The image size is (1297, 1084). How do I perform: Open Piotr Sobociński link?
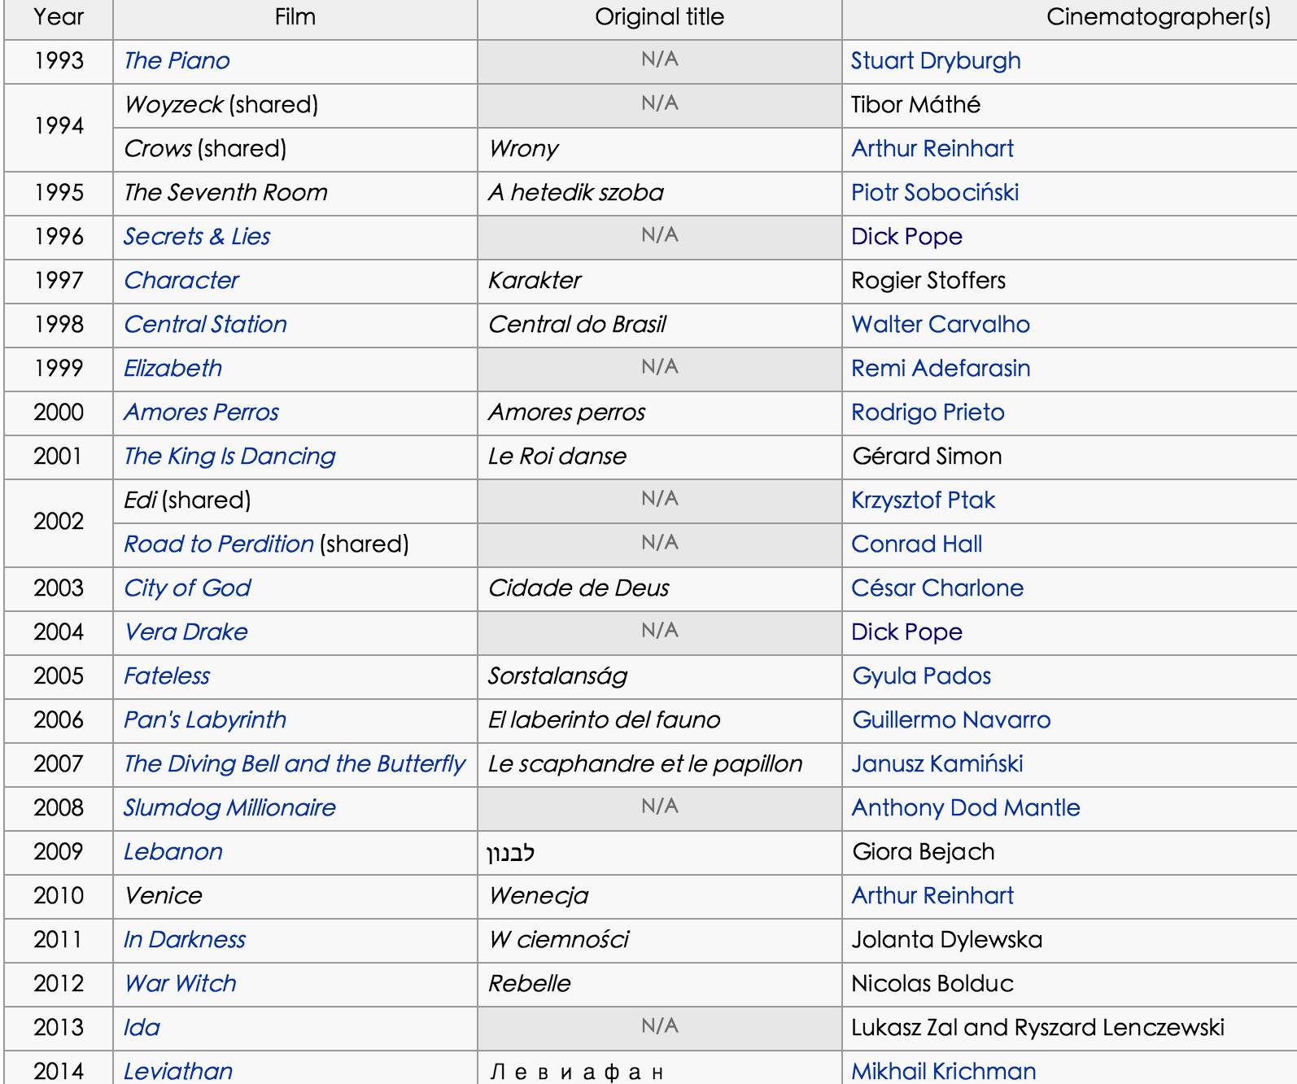click(x=935, y=193)
